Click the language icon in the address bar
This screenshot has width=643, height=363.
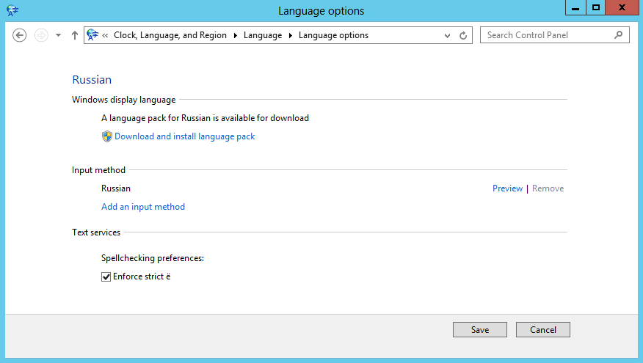click(92, 34)
